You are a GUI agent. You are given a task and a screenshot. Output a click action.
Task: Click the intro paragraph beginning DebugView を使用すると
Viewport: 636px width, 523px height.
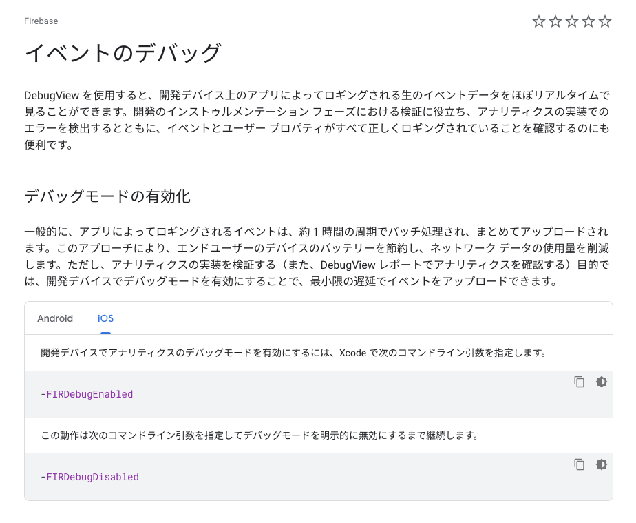tap(317, 120)
